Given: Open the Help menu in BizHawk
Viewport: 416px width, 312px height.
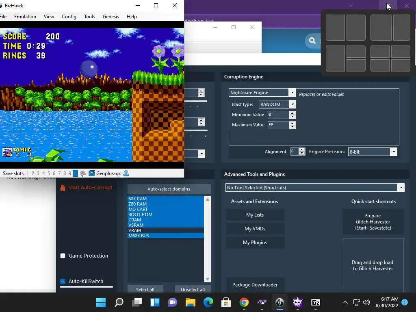Looking at the screenshot, I should coord(132,16).
